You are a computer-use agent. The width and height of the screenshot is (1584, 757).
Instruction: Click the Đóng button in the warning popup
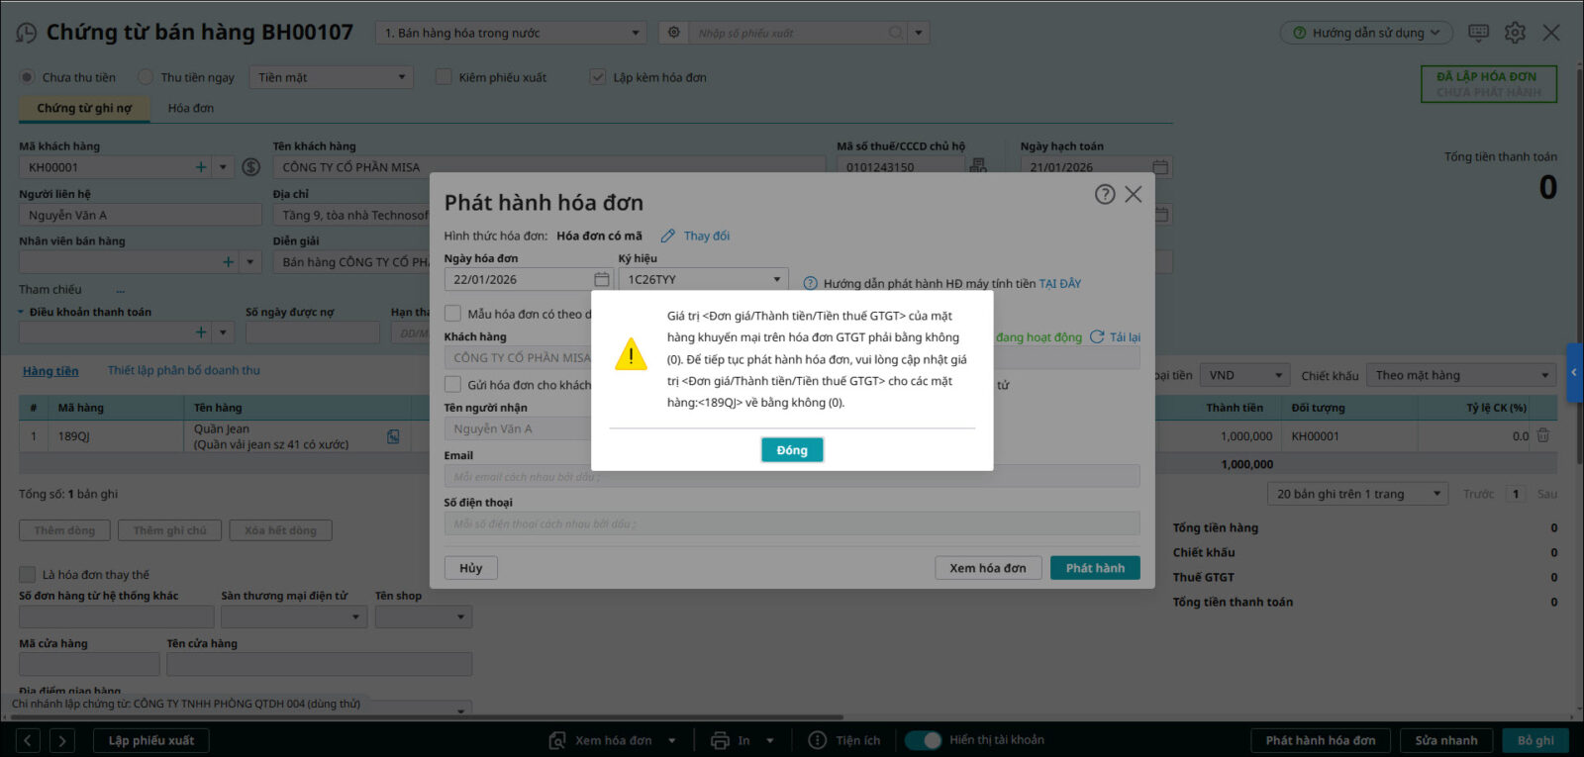click(x=792, y=450)
